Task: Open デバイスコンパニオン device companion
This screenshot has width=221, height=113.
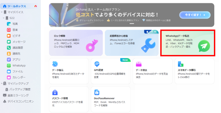Action: coord(21,102)
